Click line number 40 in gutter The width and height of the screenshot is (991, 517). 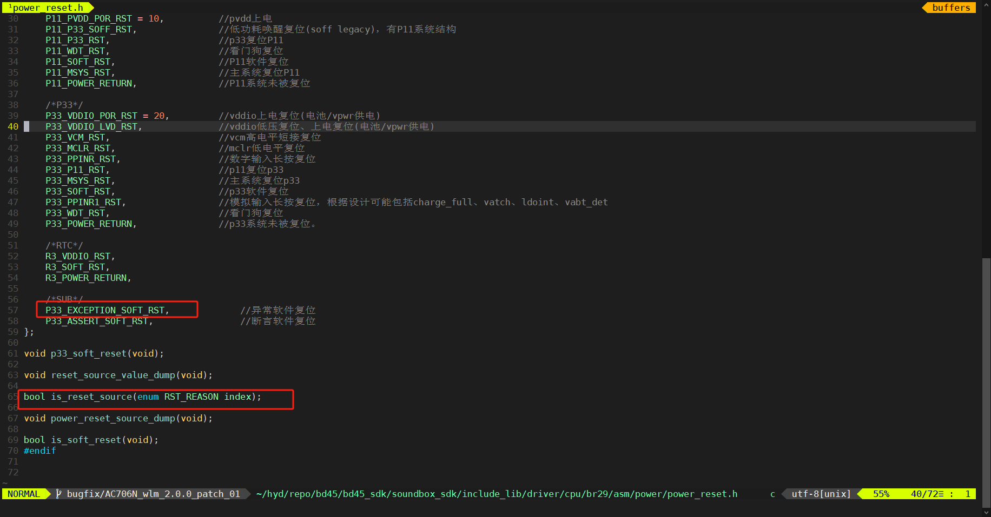(x=13, y=126)
